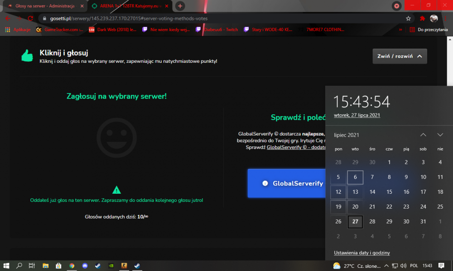Open the Windows Start menu
The image size is (453, 271).
(6, 266)
